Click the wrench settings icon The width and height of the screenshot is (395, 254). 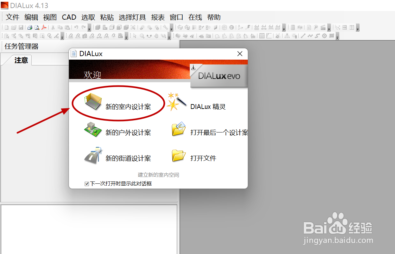click(x=165, y=28)
